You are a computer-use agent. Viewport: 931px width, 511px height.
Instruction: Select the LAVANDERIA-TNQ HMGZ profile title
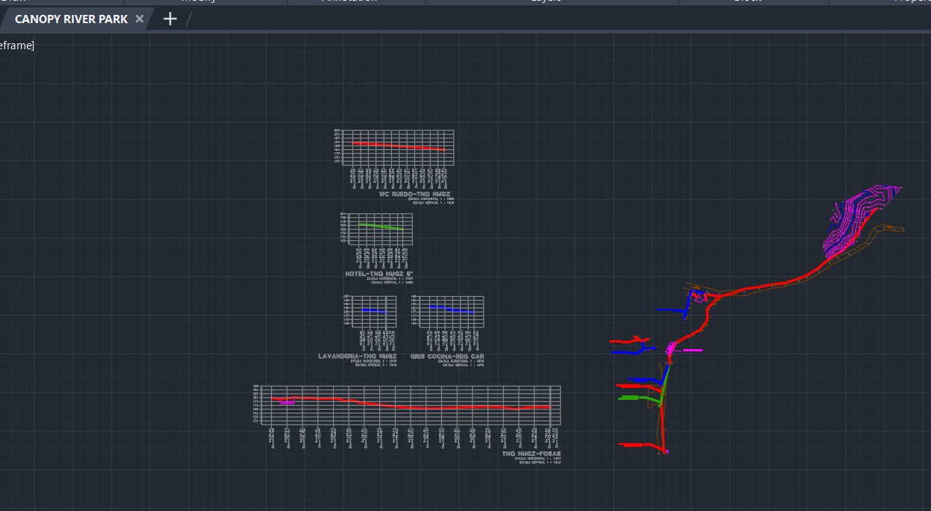pyautogui.click(x=357, y=357)
